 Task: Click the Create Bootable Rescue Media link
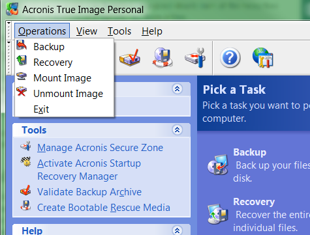tap(104, 208)
